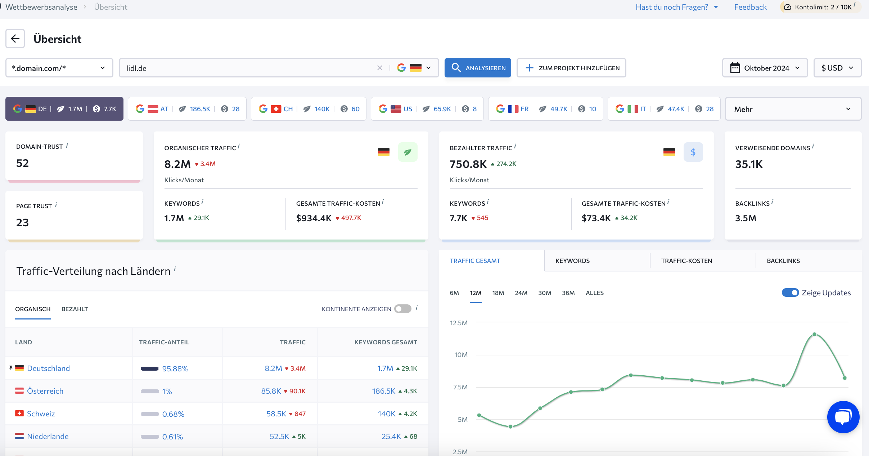Click info icon beside Backlinks value label
The width and height of the screenshot is (869, 456).
tap(772, 202)
